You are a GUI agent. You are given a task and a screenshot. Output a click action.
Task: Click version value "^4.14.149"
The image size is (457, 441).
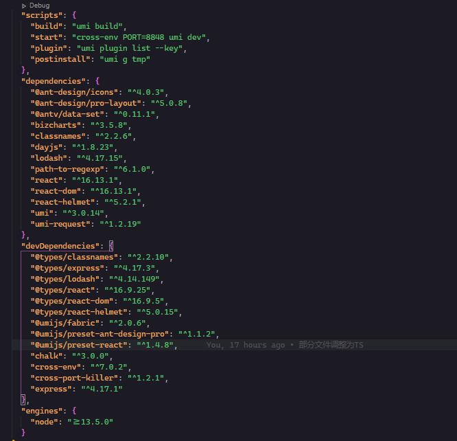tap(134, 279)
